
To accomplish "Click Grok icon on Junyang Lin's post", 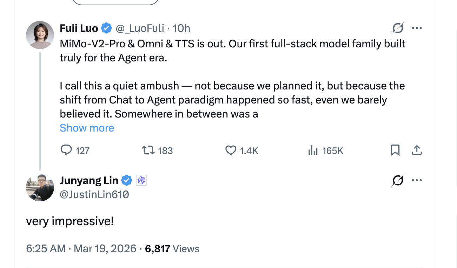I will click(398, 181).
